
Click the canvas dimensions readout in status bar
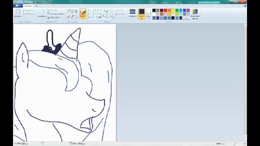[x=77, y=144]
